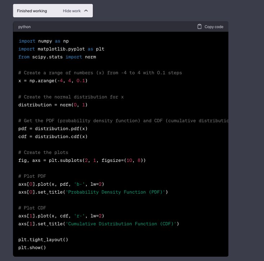This screenshot has width=264, height=261.
Task: Click the line 'x = np.arange(-4, 4, 0.1)'
Action: point(53,81)
